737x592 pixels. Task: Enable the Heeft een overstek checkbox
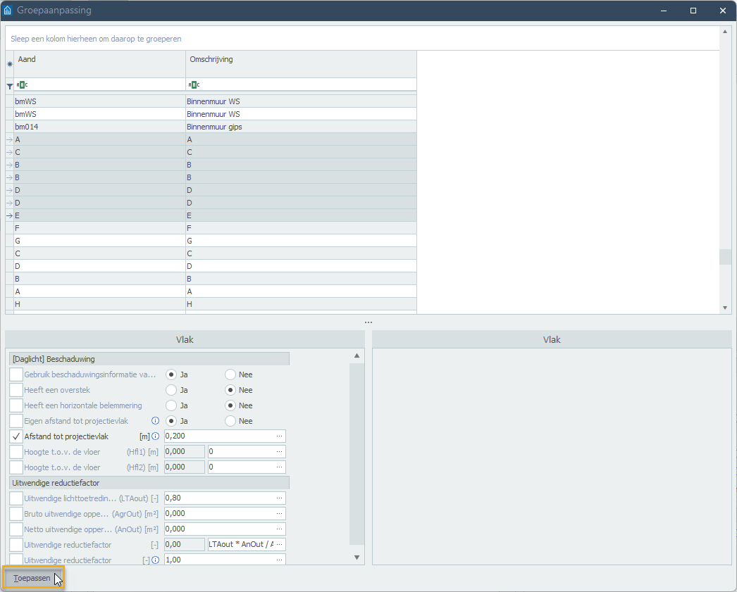(x=16, y=390)
